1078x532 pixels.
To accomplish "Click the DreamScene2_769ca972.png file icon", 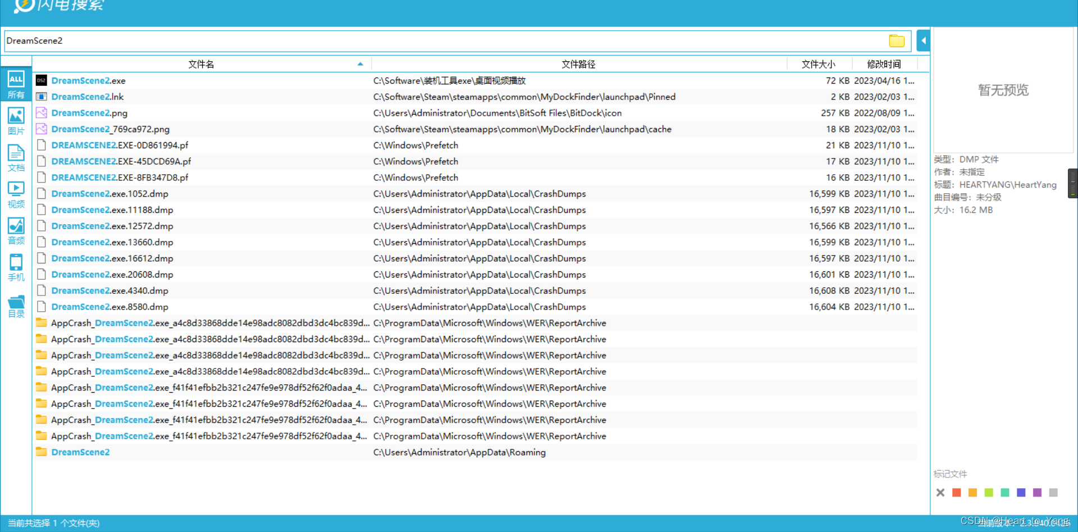I will point(41,129).
